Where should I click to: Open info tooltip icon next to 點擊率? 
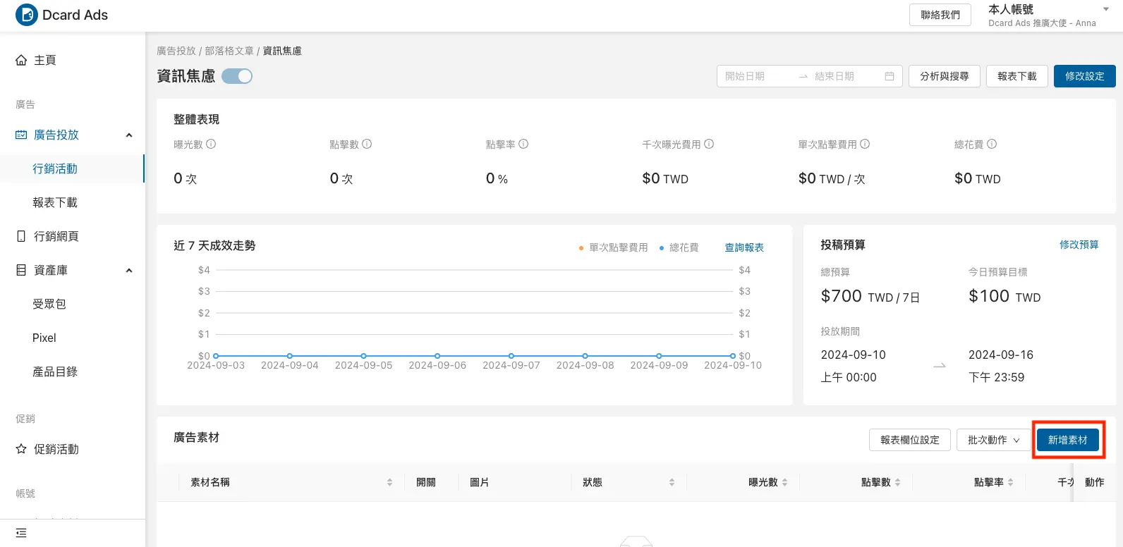(523, 144)
